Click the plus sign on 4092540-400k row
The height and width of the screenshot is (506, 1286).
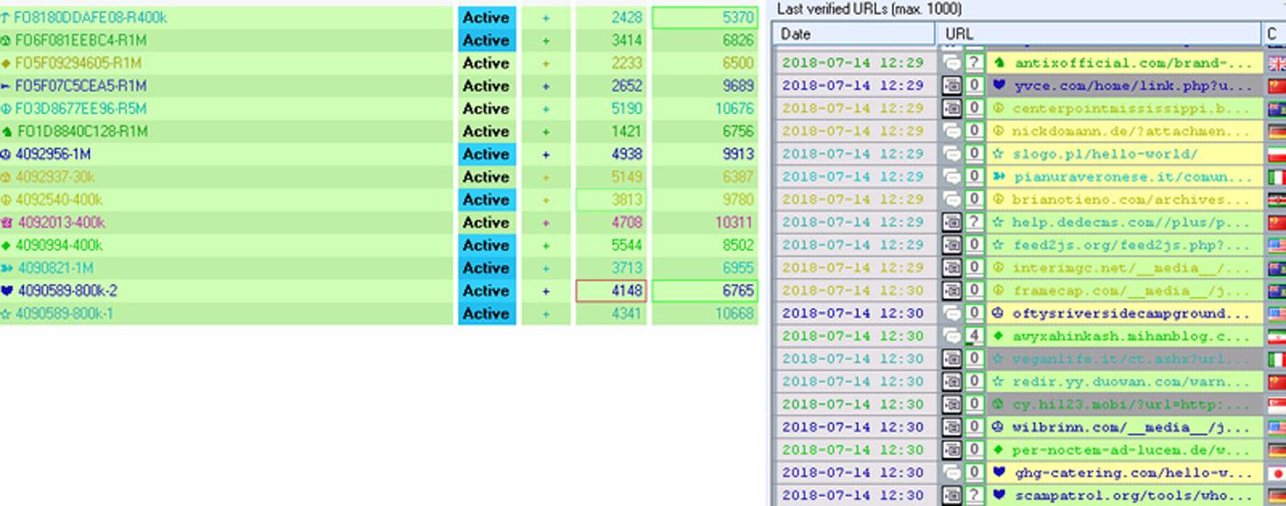point(546,200)
